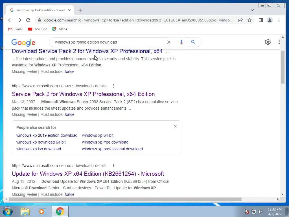Open the volume speaker icon
This screenshot has height=217, width=289.
pos(260,212)
